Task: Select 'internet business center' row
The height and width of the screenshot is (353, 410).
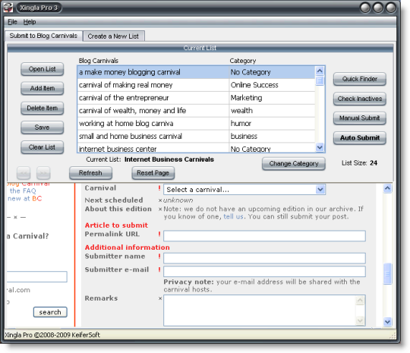Action: [x=196, y=148]
